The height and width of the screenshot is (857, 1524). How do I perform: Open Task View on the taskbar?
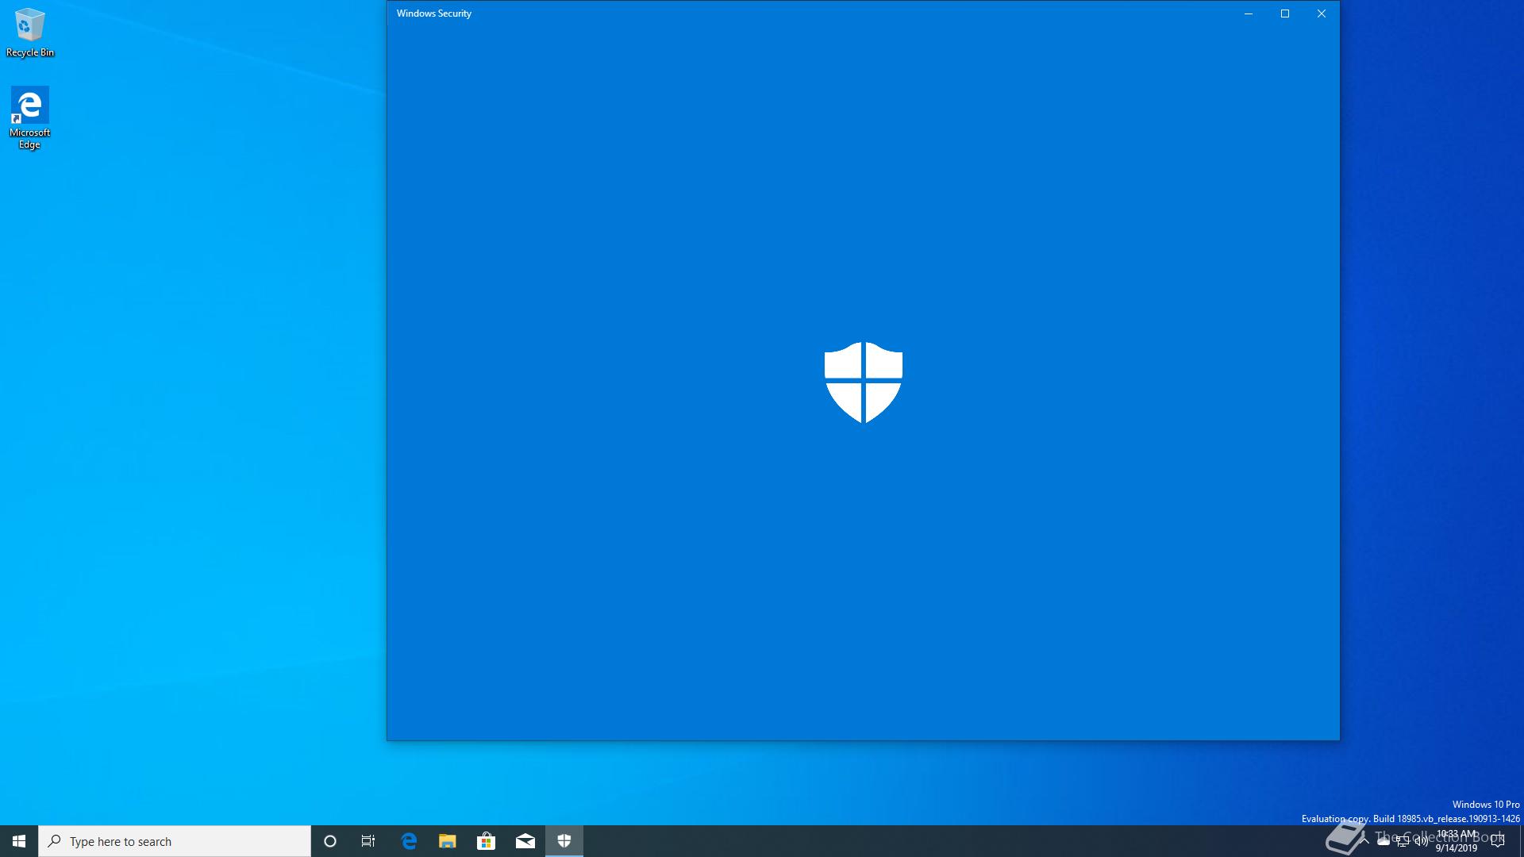pos(368,841)
